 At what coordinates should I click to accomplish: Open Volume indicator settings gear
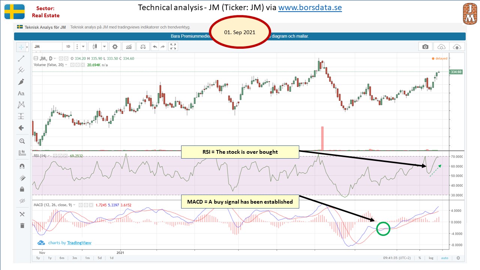(78, 65)
